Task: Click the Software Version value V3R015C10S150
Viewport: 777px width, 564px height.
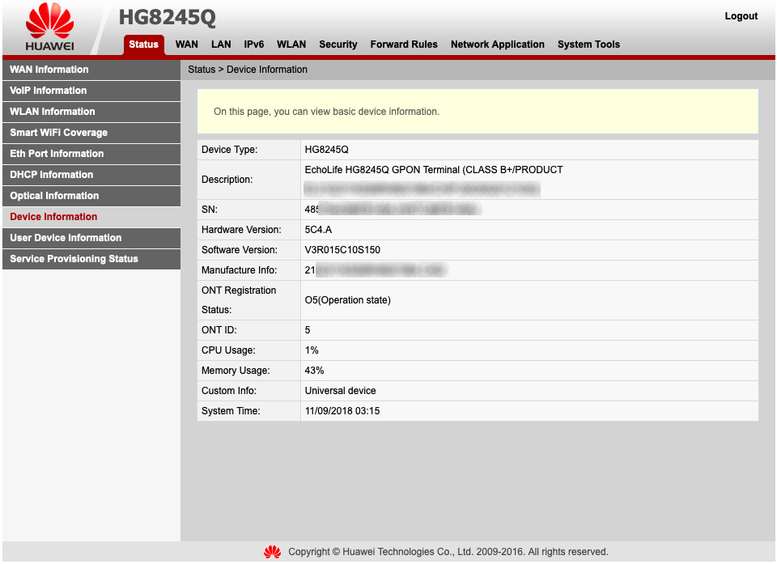Action: tap(342, 250)
